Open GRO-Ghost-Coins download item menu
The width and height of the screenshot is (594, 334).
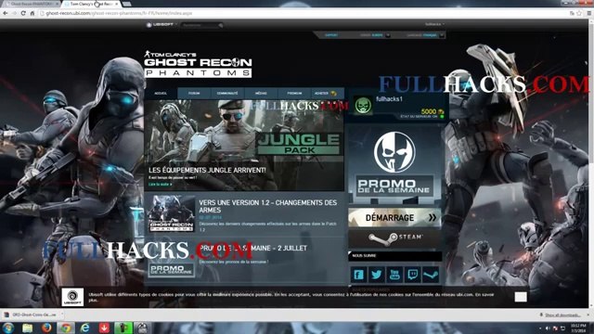62,315
